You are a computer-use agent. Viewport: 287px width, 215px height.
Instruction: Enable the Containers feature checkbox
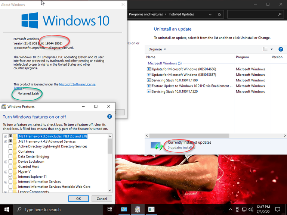click(x=10, y=152)
